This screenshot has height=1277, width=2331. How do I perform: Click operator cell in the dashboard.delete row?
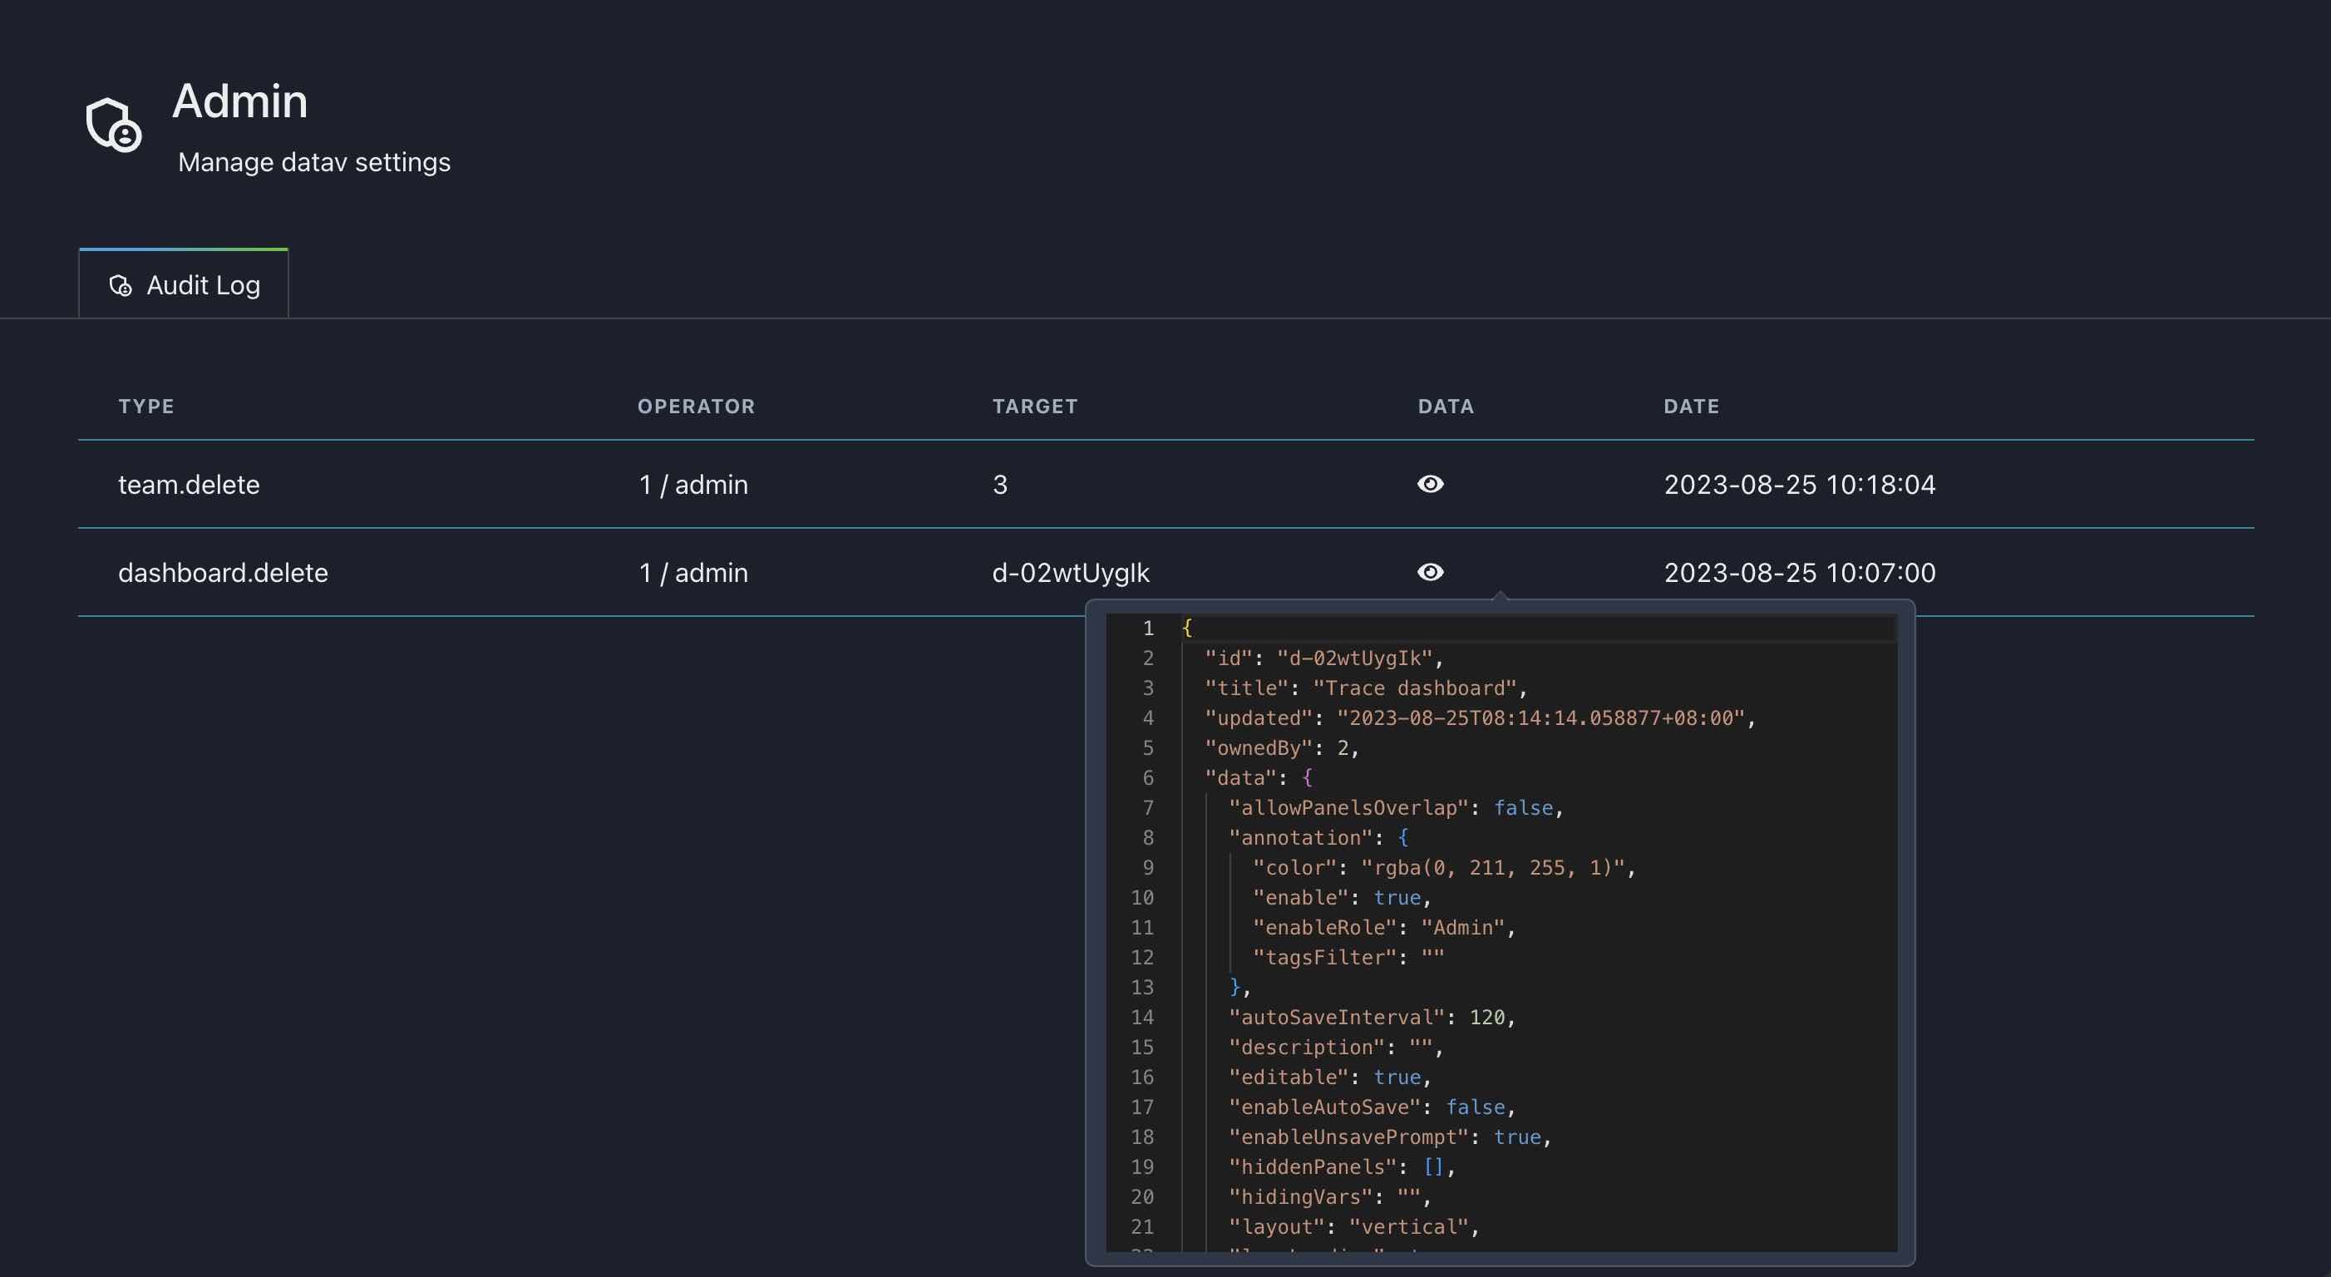[x=693, y=572]
